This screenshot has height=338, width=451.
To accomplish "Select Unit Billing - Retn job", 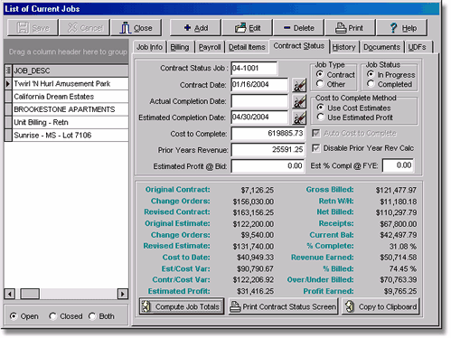I will (x=70, y=122).
